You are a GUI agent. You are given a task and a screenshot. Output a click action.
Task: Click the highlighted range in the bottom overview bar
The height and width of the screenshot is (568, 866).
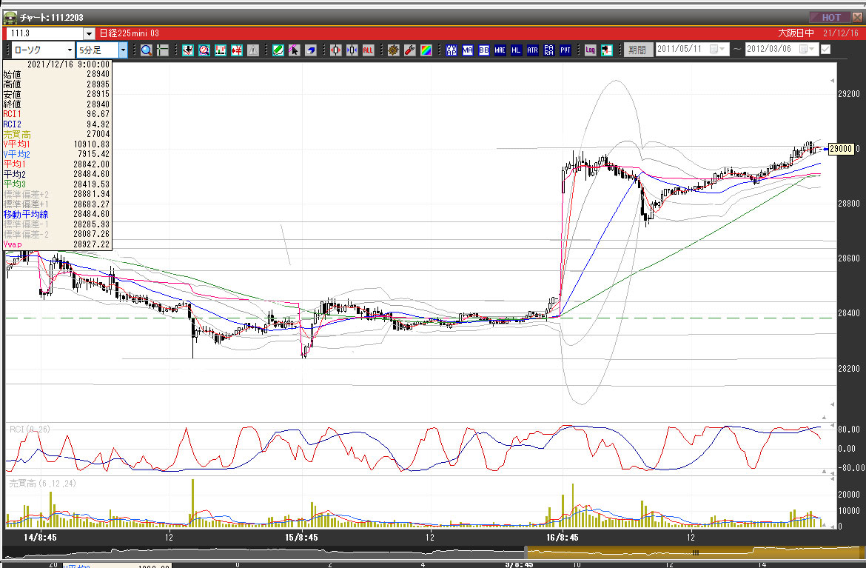click(x=694, y=552)
